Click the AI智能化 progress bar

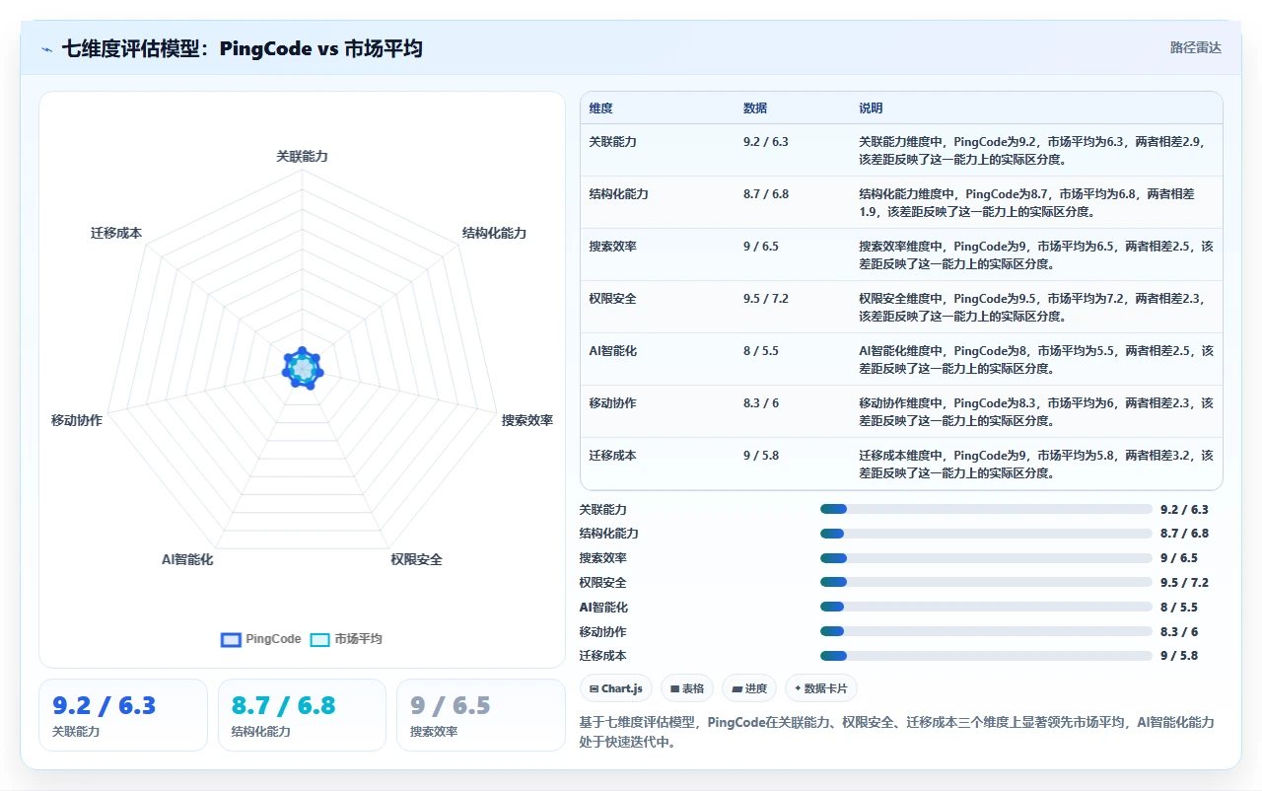click(986, 608)
